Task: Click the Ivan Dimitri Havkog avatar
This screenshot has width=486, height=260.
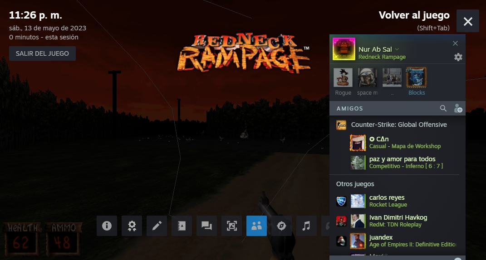Action: [x=358, y=221]
